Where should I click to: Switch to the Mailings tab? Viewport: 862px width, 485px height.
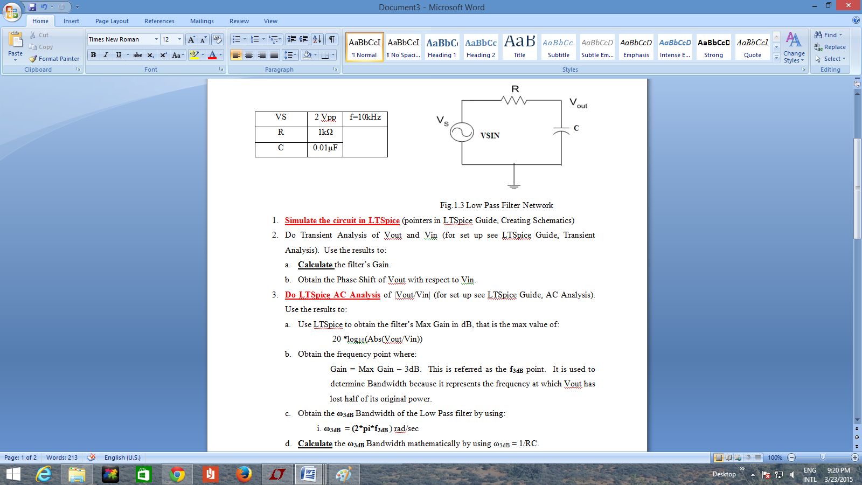pos(201,21)
